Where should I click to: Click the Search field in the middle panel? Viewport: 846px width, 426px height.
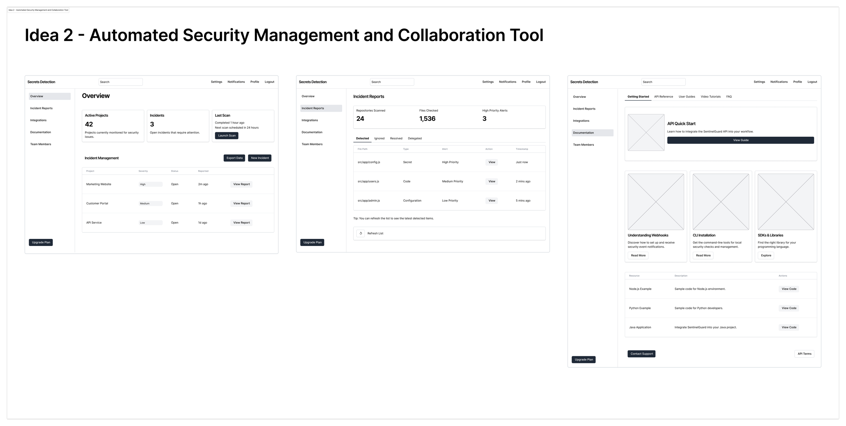coord(392,82)
